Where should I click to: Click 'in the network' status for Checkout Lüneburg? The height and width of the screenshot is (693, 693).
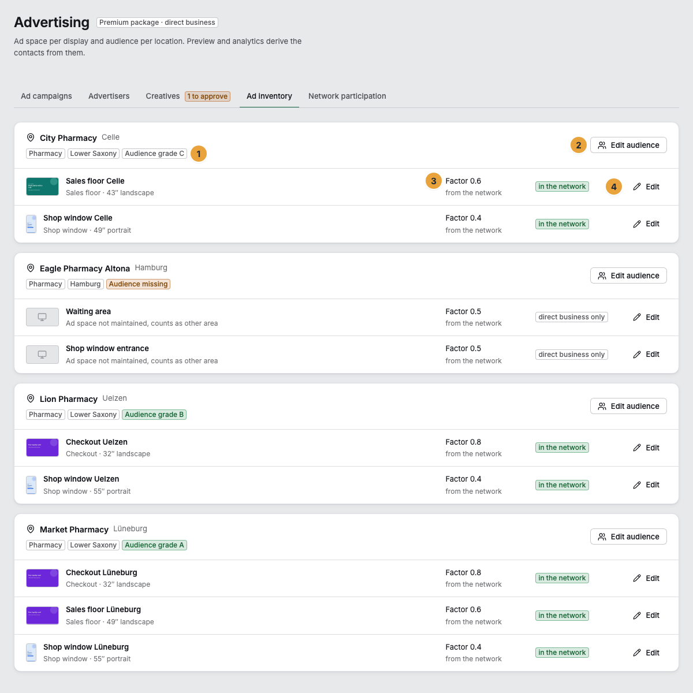(x=562, y=578)
